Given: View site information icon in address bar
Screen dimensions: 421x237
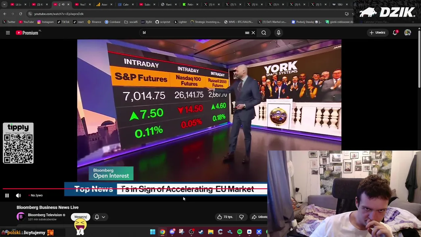Looking at the screenshot, I should 30,14.
